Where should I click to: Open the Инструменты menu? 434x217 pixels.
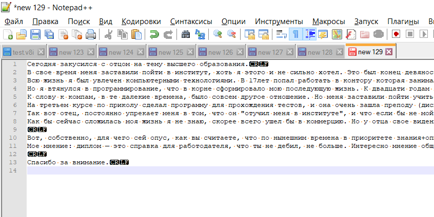(x=279, y=21)
